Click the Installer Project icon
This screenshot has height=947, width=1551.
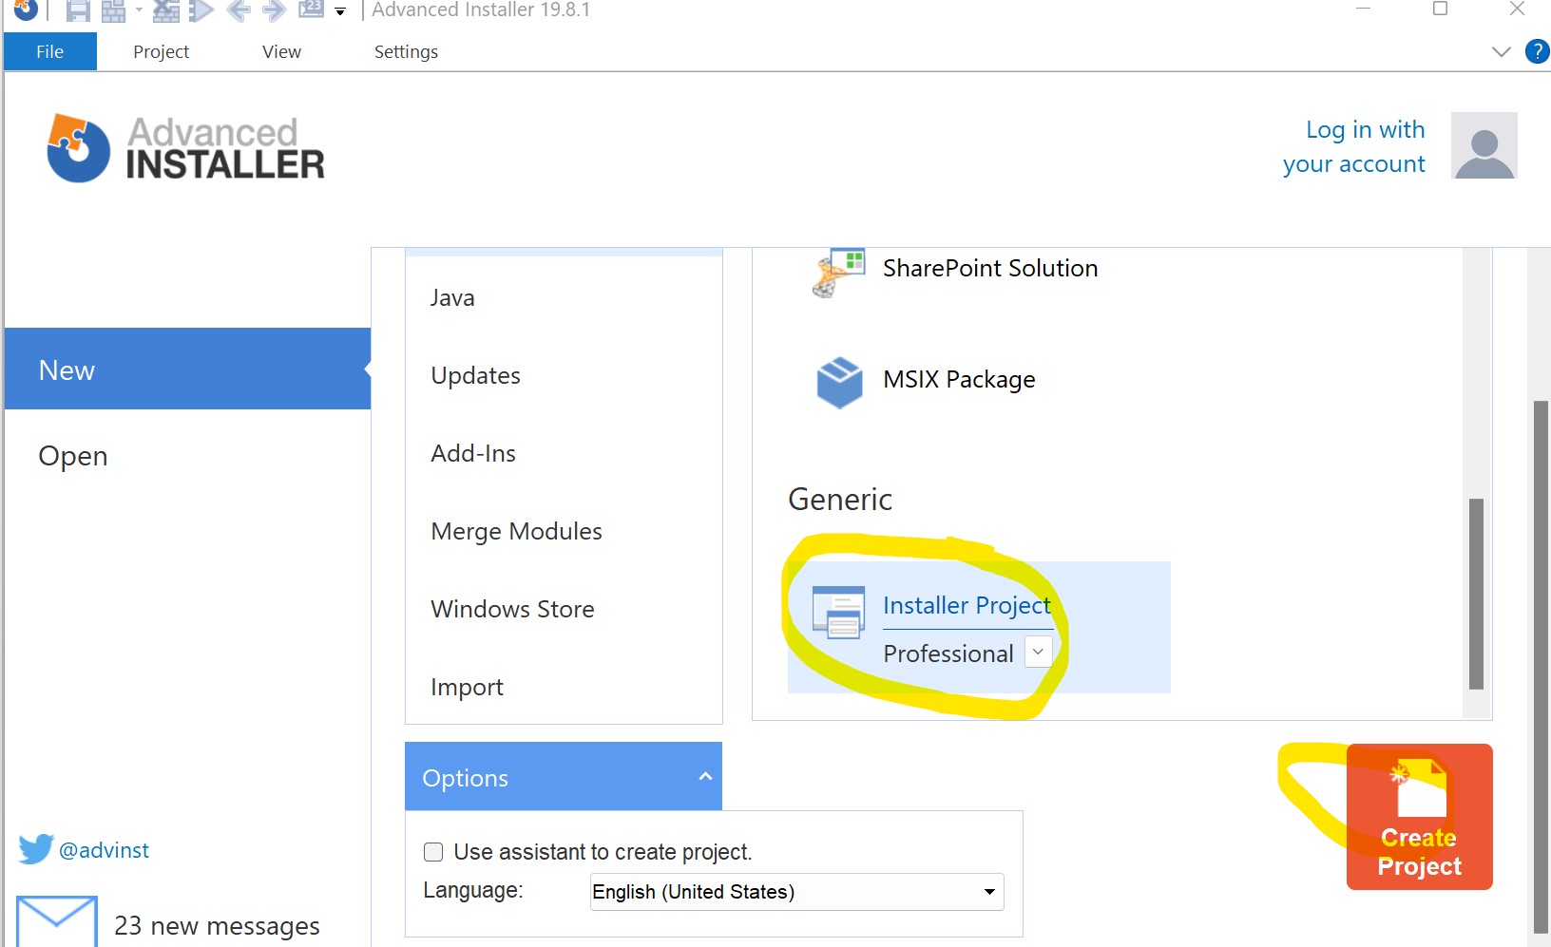[838, 613]
